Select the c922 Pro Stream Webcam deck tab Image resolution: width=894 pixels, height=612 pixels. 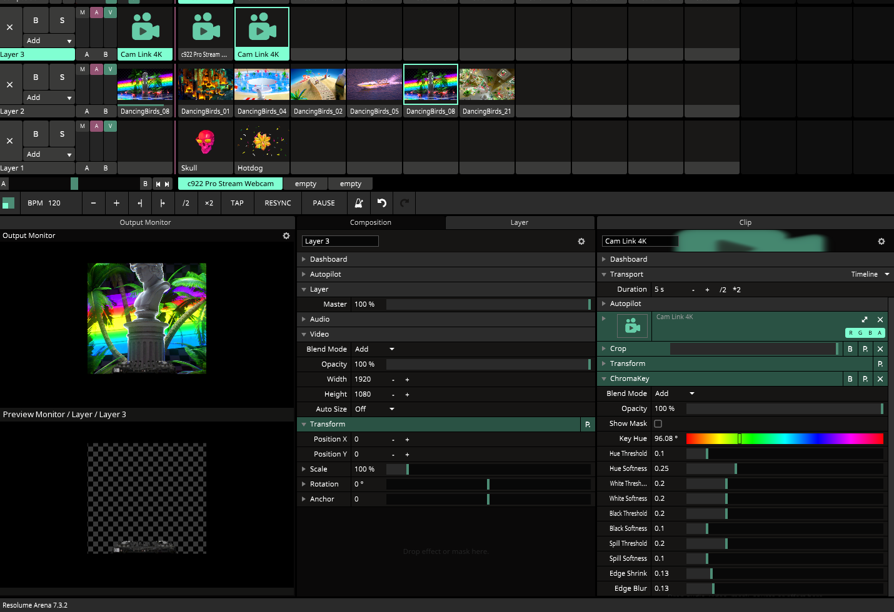click(230, 184)
